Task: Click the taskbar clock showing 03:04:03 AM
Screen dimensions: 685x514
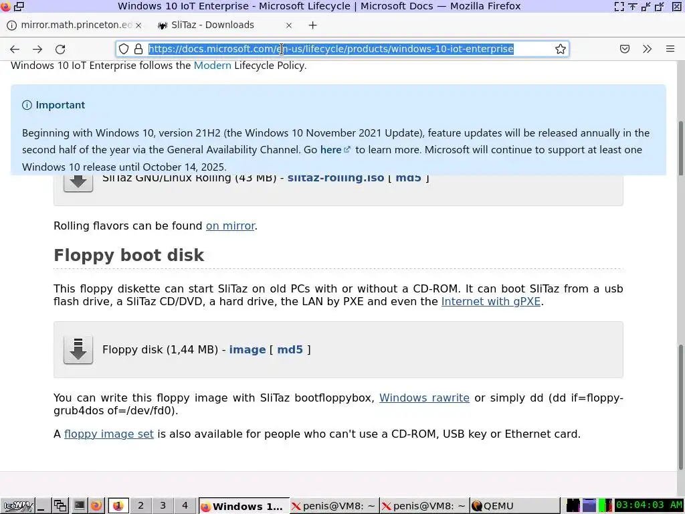Action: tap(649, 506)
